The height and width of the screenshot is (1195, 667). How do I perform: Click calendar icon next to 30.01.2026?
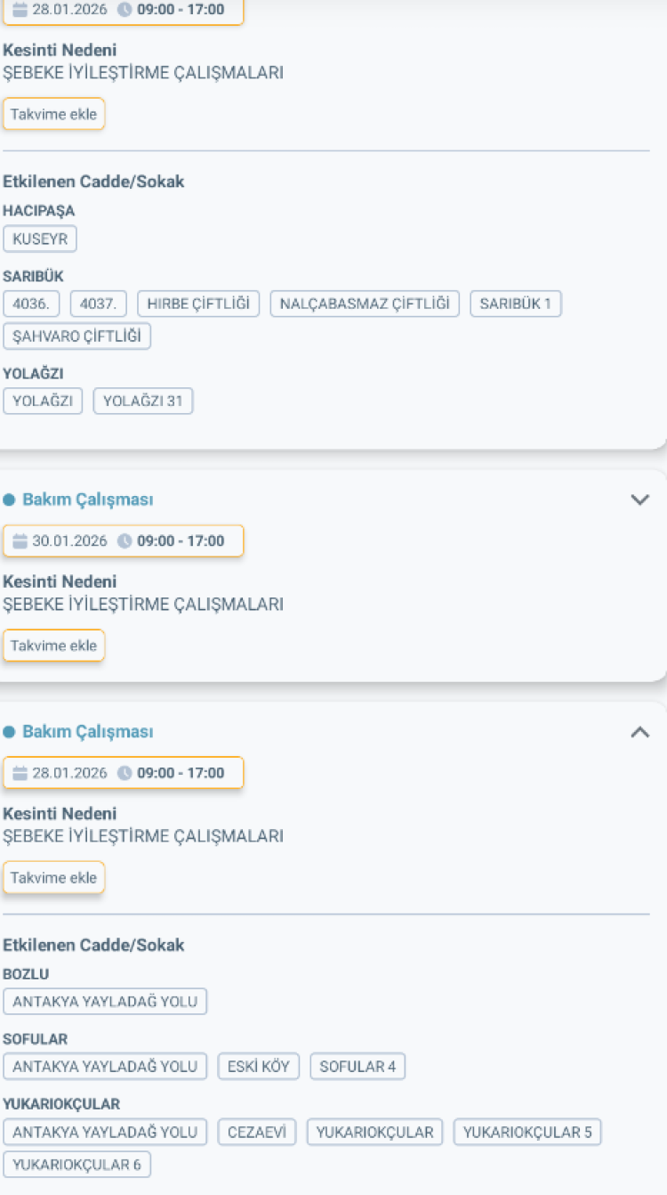point(20,541)
